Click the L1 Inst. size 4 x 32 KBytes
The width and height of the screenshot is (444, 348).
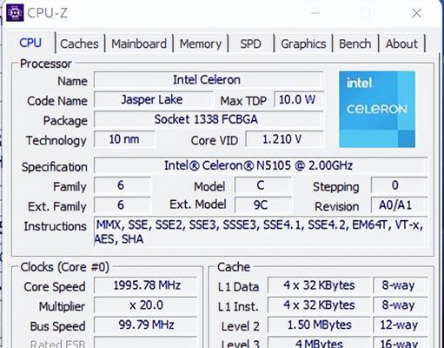click(x=319, y=305)
